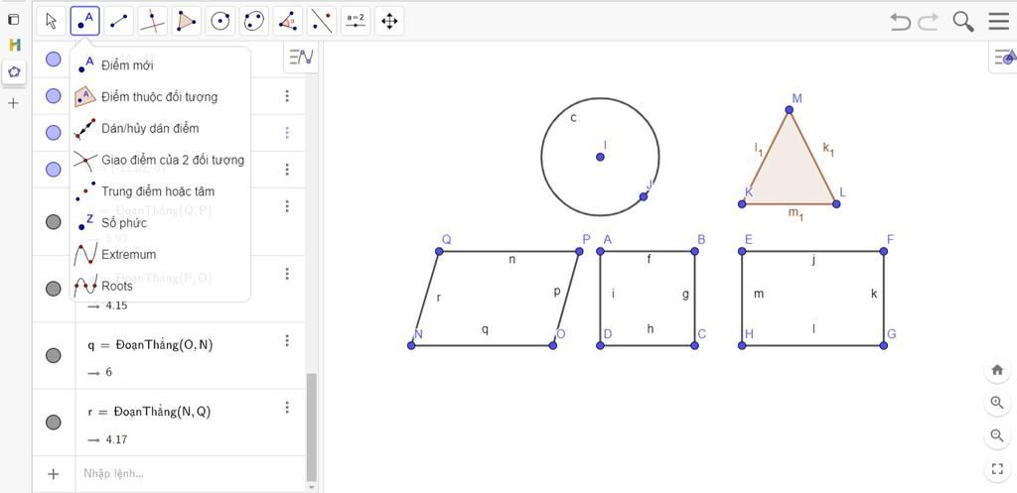Open three-dot menu for segment r row
1017x493 pixels.
coord(287,408)
